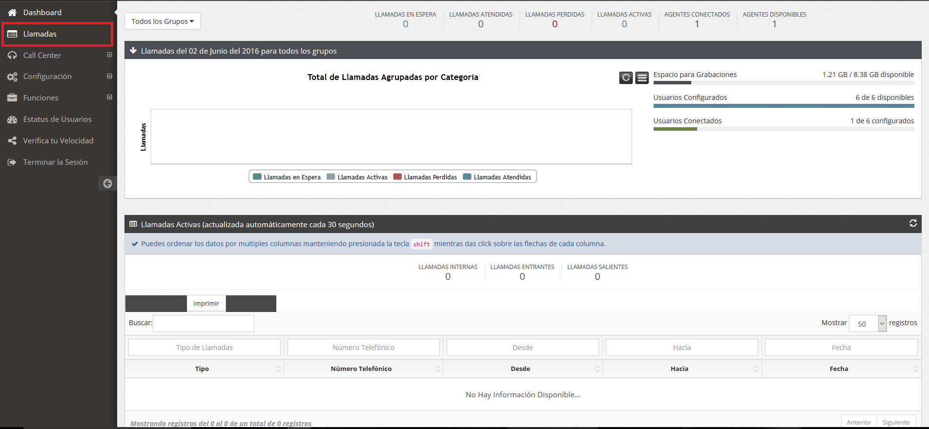The image size is (929, 429).
Task: Click the dark button left of Imprimir
Action: click(x=156, y=303)
